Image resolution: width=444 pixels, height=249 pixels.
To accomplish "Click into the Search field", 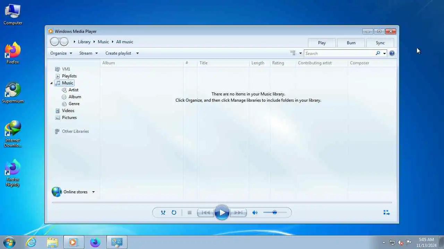I will [339, 53].
